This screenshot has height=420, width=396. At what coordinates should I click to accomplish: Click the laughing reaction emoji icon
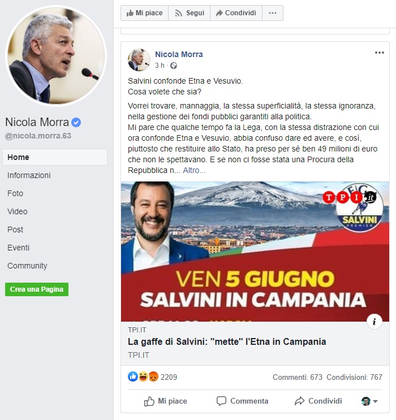pos(143,376)
